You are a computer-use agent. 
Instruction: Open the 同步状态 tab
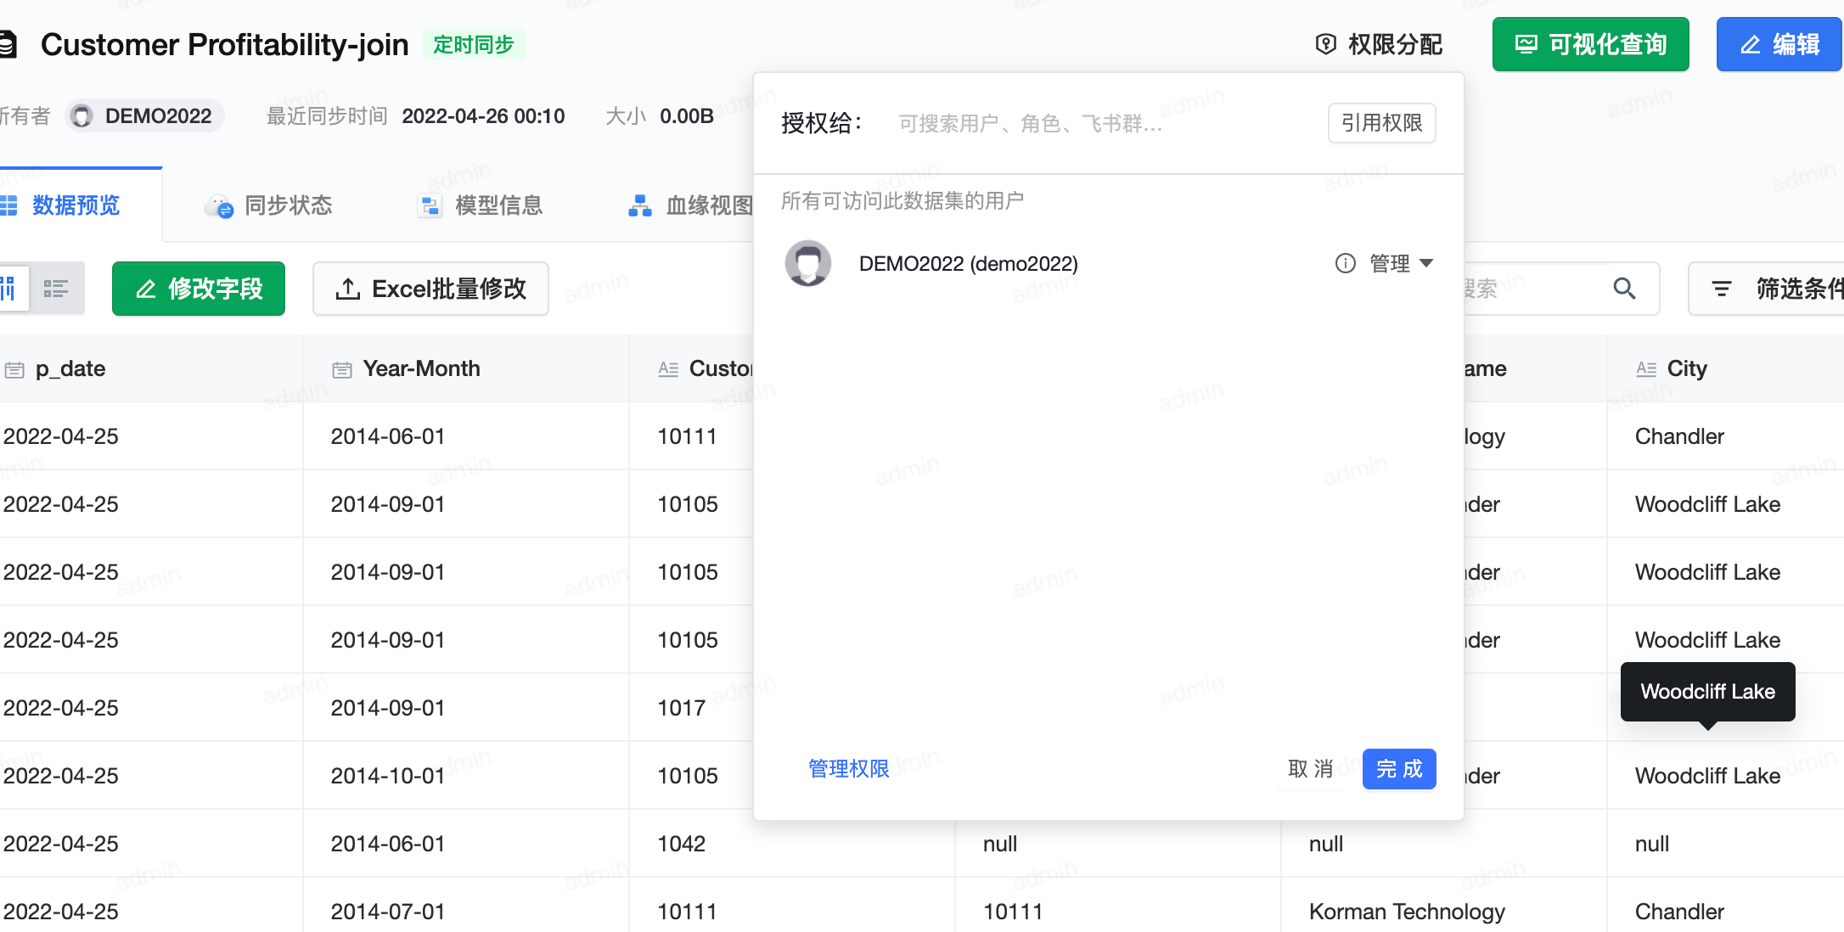click(268, 205)
